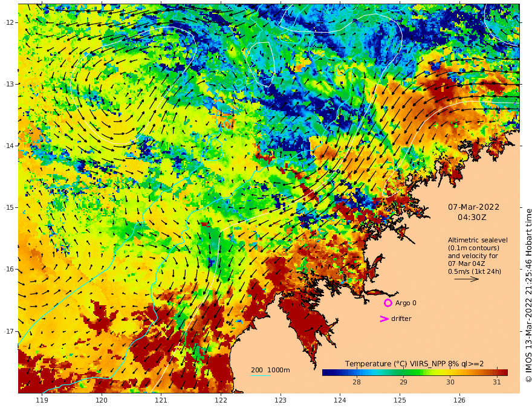
Task: Click the '0.5m/s (1kt 24h)' legend text
Action: (475, 271)
